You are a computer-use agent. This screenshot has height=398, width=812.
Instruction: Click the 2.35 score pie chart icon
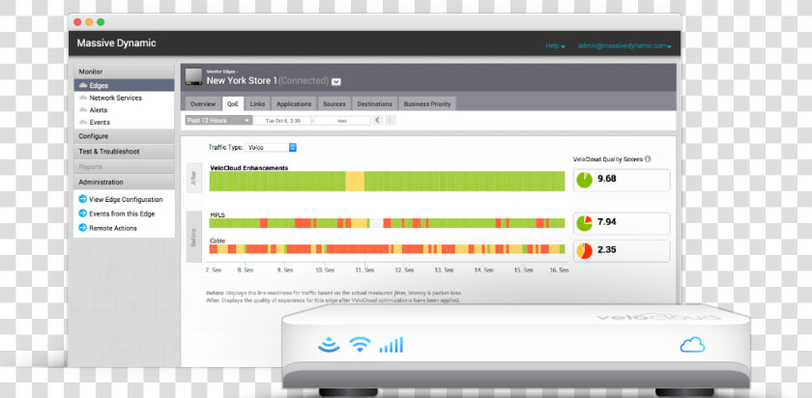click(x=584, y=251)
